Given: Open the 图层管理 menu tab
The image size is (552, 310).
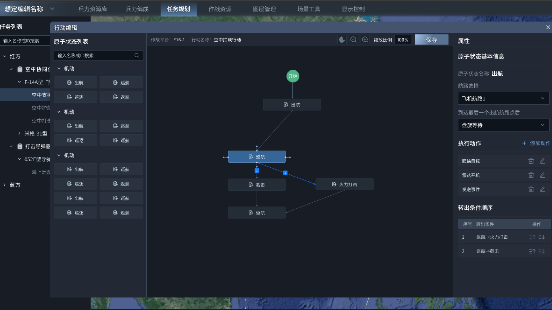Looking at the screenshot, I should pos(264,9).
